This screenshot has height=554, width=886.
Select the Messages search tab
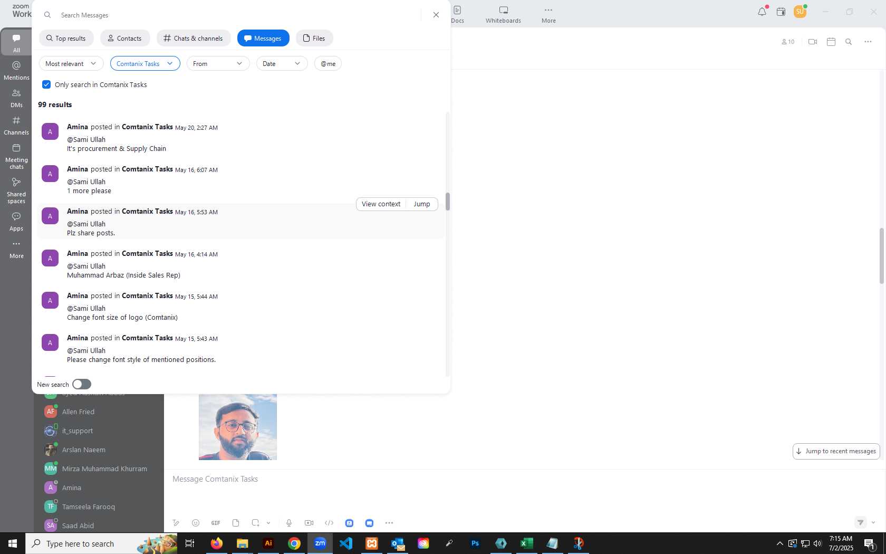coord(263,38)
